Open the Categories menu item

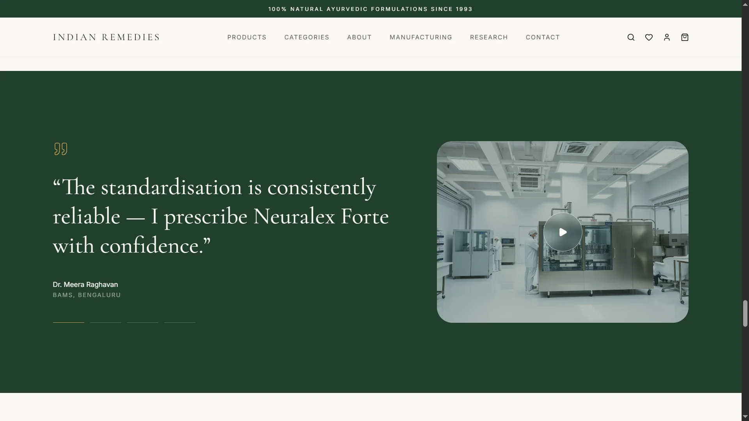coord(307,37)
